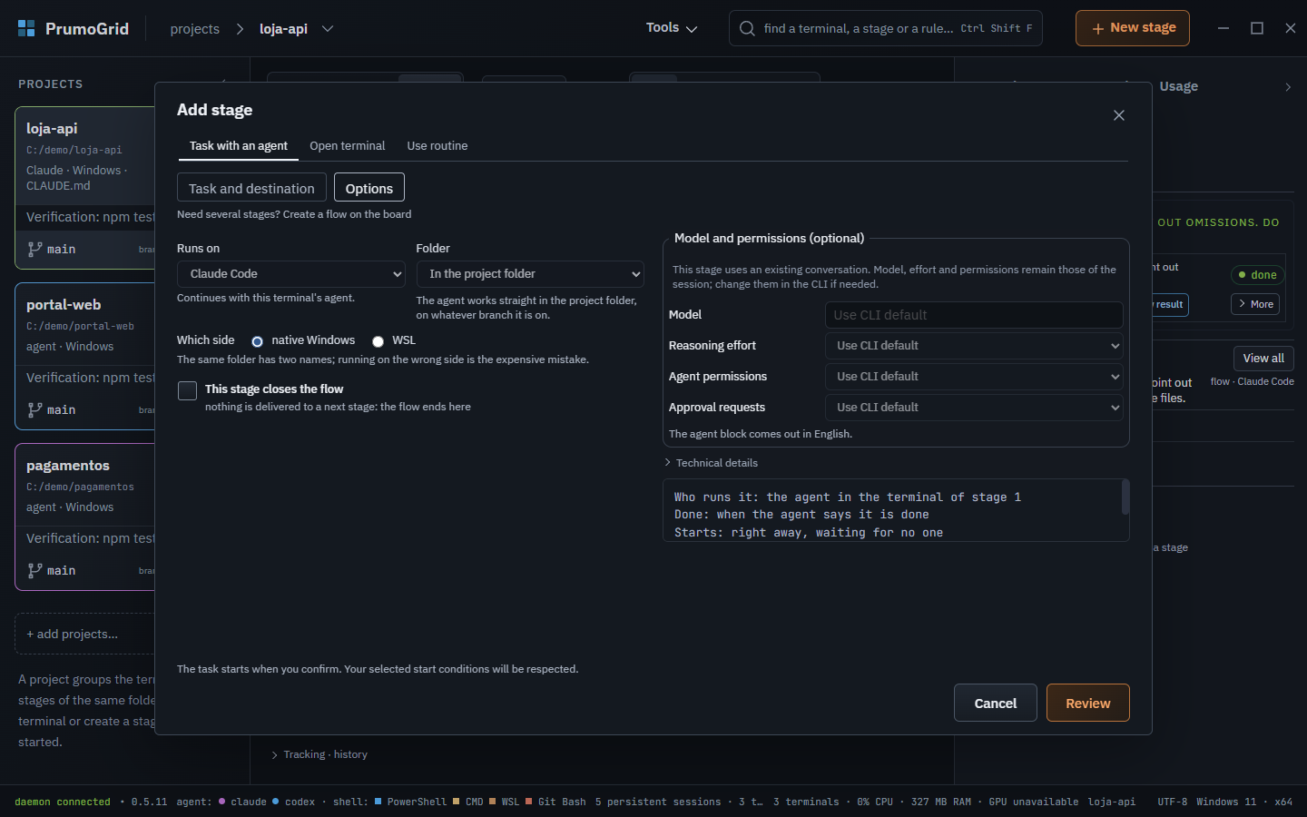Open the Agent permissions dropdown
This screenshot has width=1307, height=817.
[974, 377]
